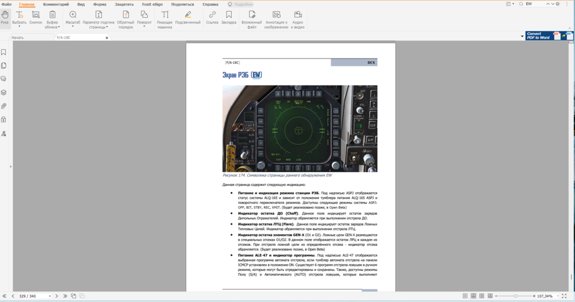This screenshot has width=575, height=302.
Task: Choose the Подсвеченный highlight tool
Action: click(x=188, y=18)
